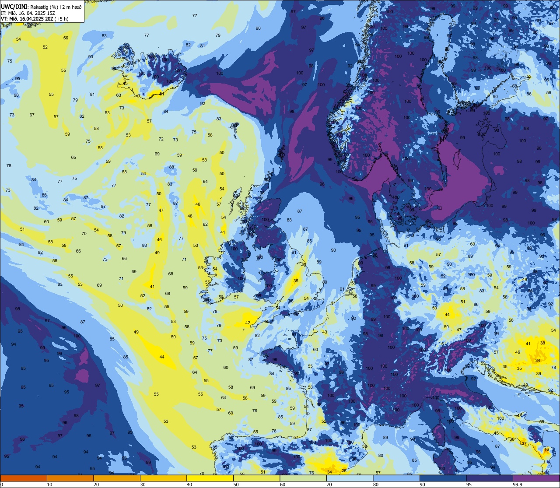Select the bright yellow 40–50 legend band
The width and height of the screenshot is (560, 488).
(x=210, y=478)
